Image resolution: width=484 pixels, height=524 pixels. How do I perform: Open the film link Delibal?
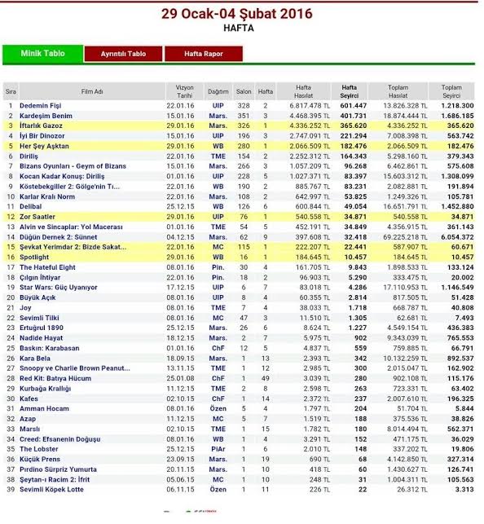pyautogui.click(x=30, y=206)
